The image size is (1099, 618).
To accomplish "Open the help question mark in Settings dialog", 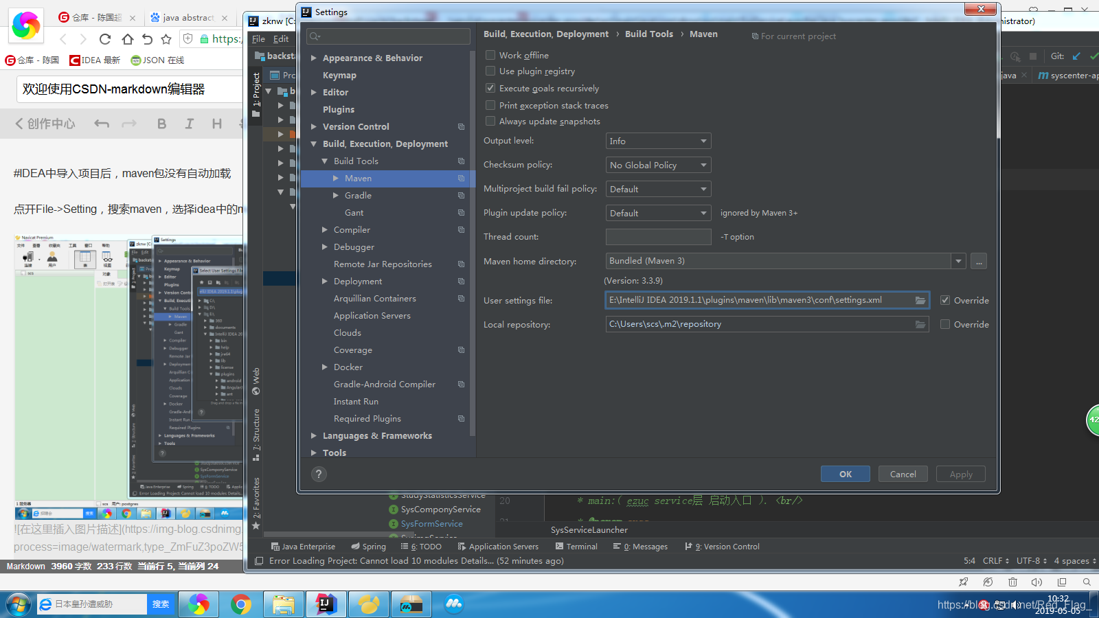I will pos(319,474).
